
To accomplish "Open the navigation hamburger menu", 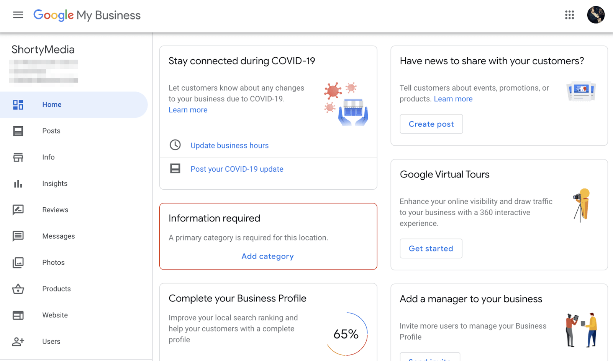I will (x=18, y=15).
